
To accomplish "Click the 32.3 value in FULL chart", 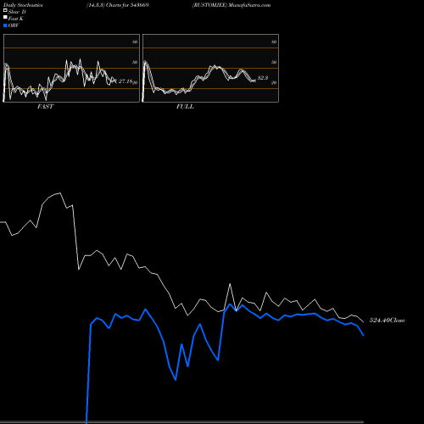I will pyautogui.click(x=263, y=78).
